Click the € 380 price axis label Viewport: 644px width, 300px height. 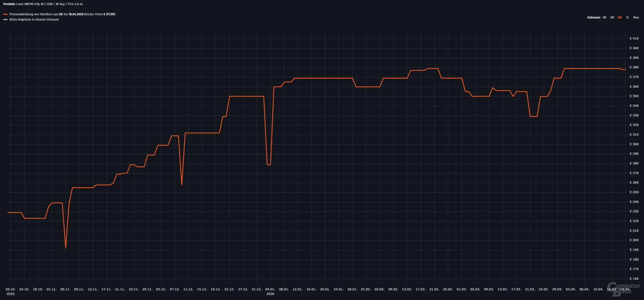tap(634, 67)
